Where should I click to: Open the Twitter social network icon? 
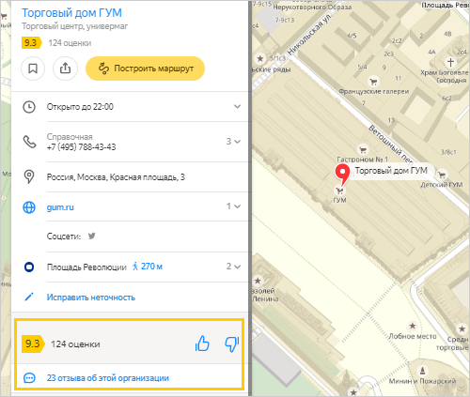coord(91,236)
